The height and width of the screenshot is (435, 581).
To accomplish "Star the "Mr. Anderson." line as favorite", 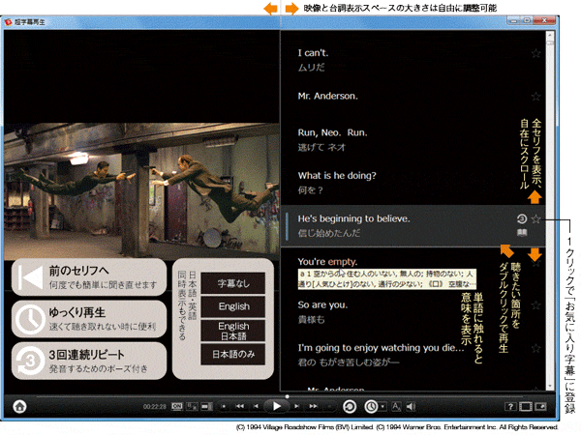I will coord(535,96).
